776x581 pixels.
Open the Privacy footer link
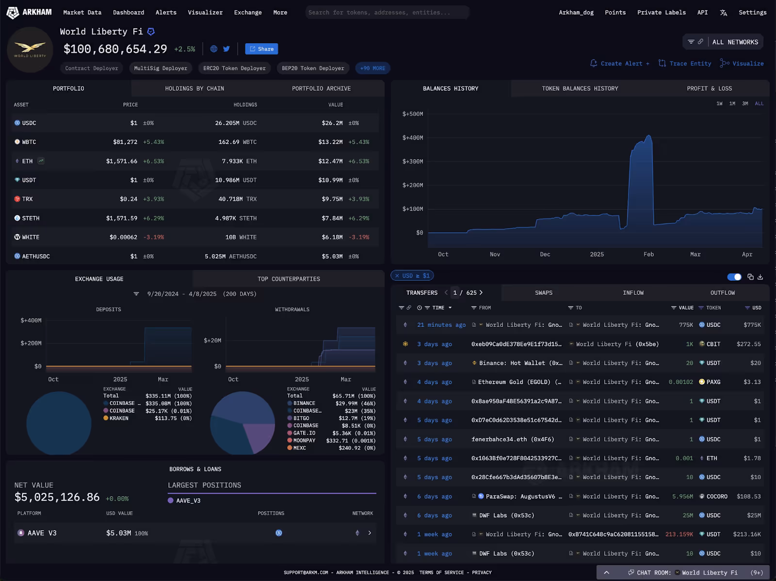point(482,573)
